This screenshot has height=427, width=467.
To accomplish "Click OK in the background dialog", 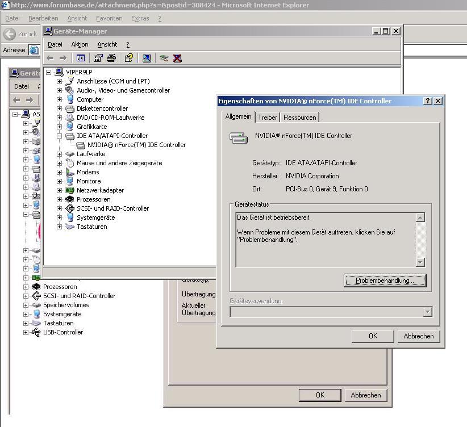I will (x=320, y=395).
